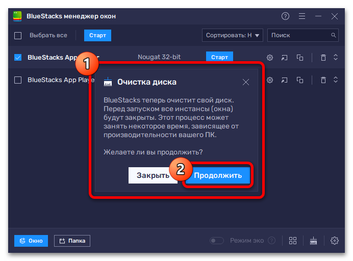The height and width of the screenshot is (261, 353).
Task: Click the Nougat 32-bit label
Action: pyautogui.click(x=159, y=57)
